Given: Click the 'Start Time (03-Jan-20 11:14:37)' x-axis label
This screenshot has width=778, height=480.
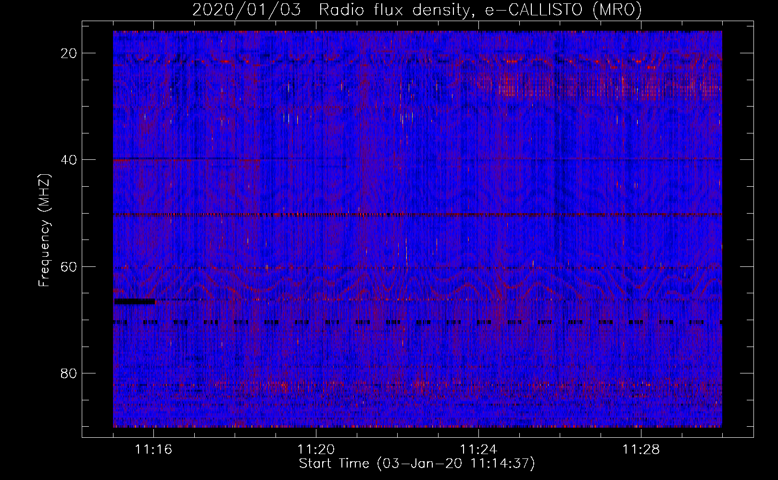Looking at the screenshot, I should [417, 464].
